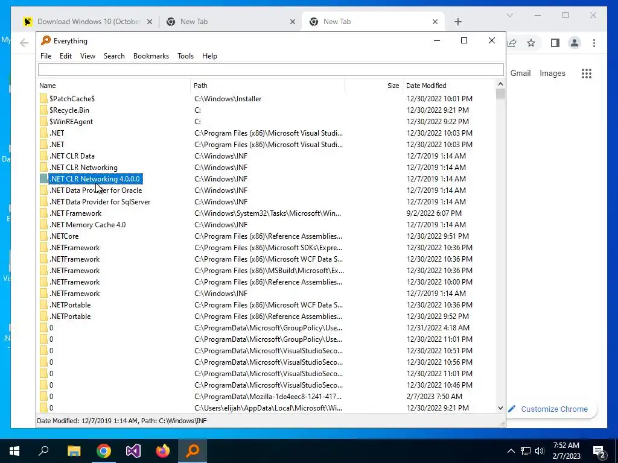Open Firefox from the taskbar
This screenshot has height=463, width=618.
click(163, 451)
